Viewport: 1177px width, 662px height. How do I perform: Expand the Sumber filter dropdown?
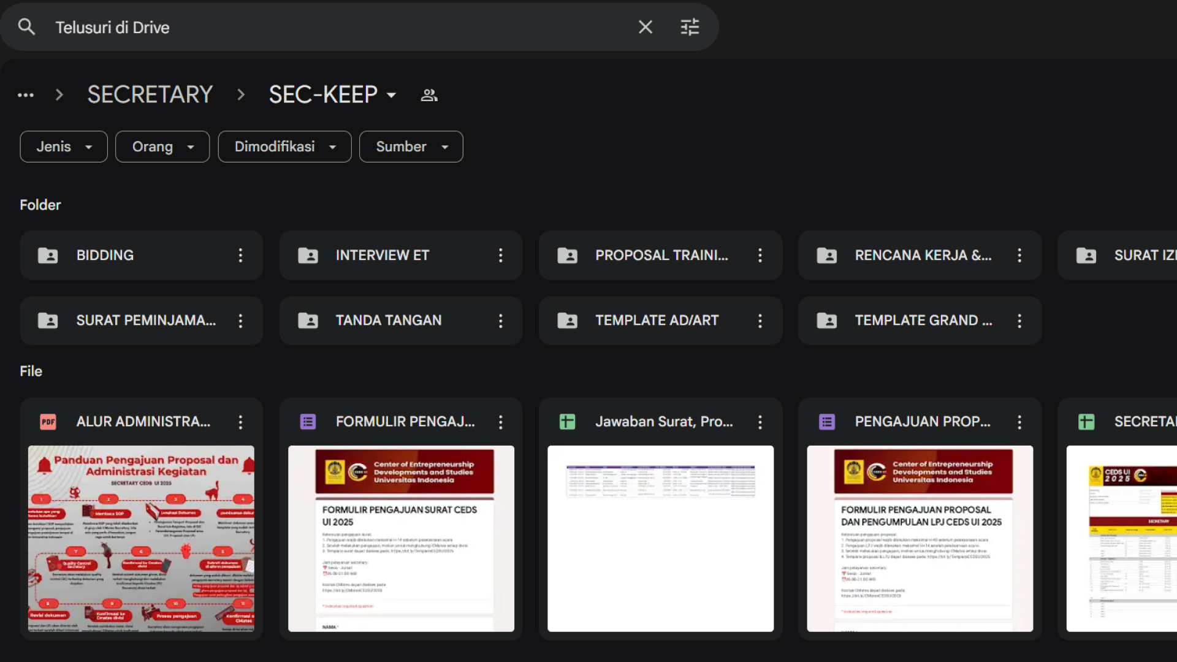coord(411,146)
